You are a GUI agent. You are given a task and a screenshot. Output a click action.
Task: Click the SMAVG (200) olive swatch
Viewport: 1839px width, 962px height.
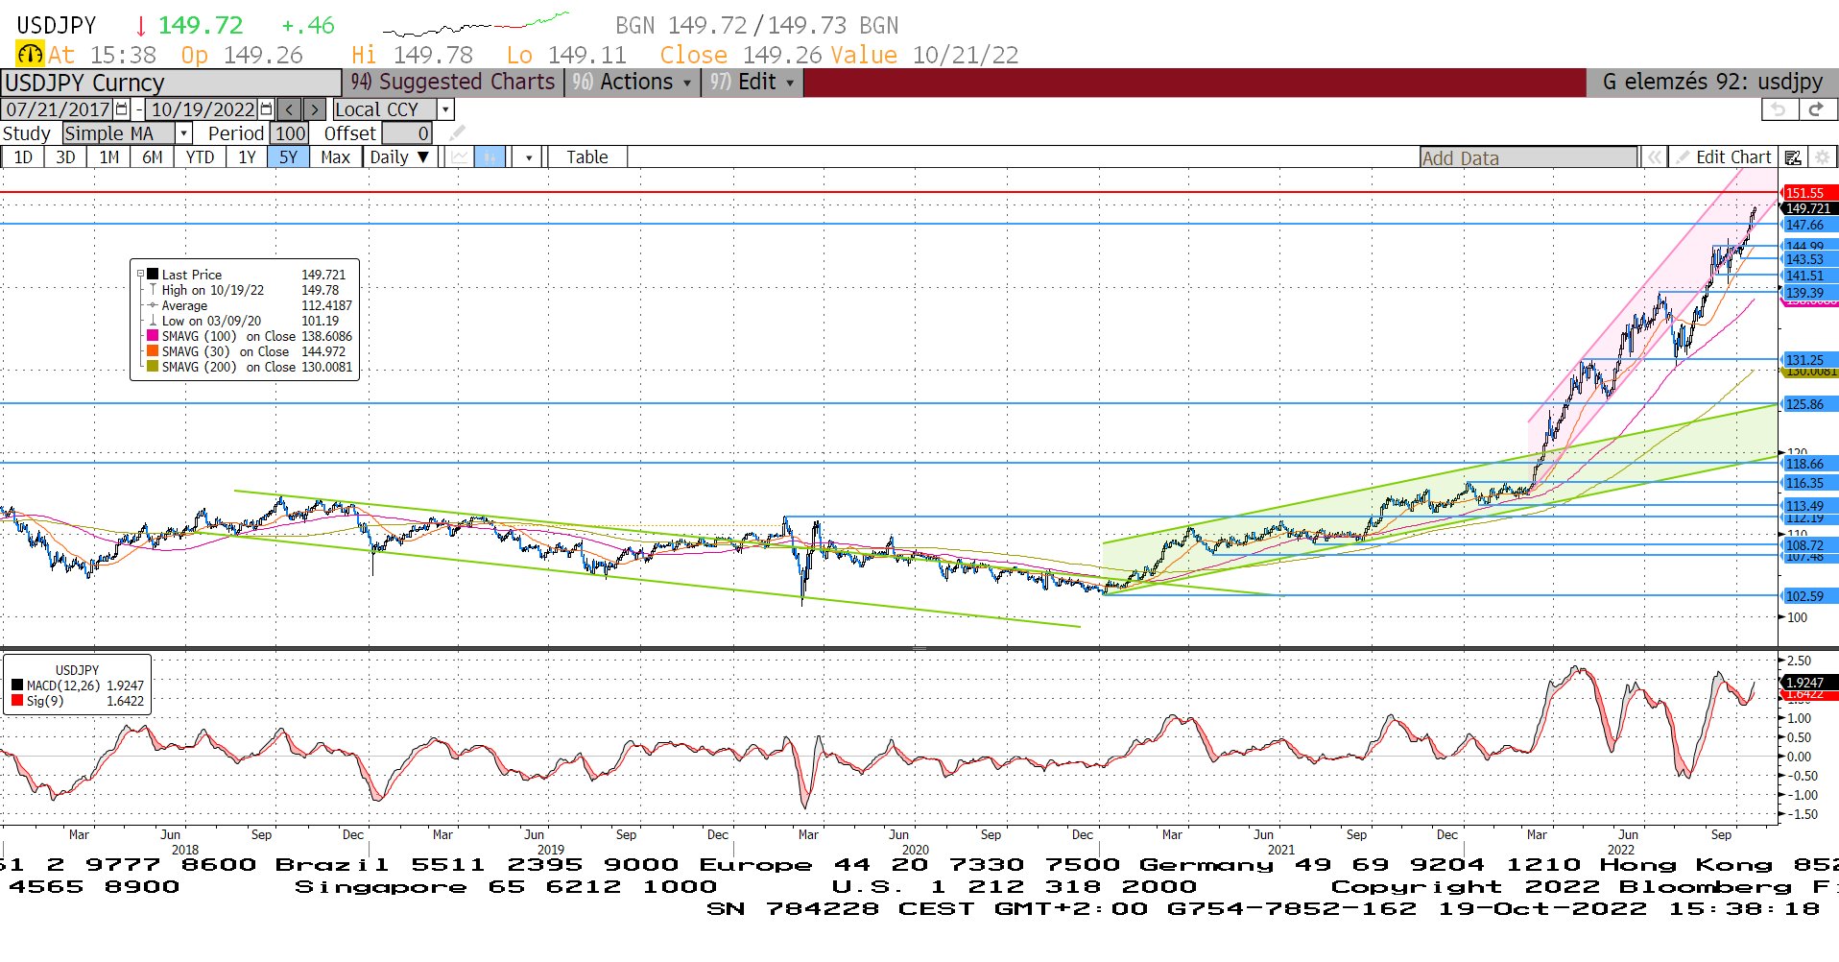153,367
